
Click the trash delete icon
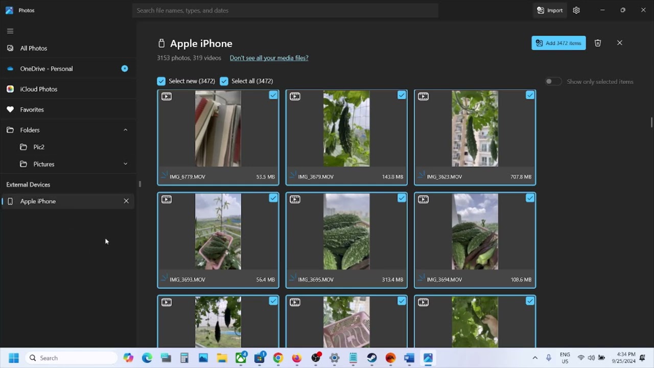pos(598,43)
